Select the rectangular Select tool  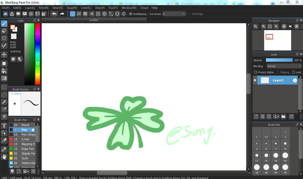click(4, 87)
